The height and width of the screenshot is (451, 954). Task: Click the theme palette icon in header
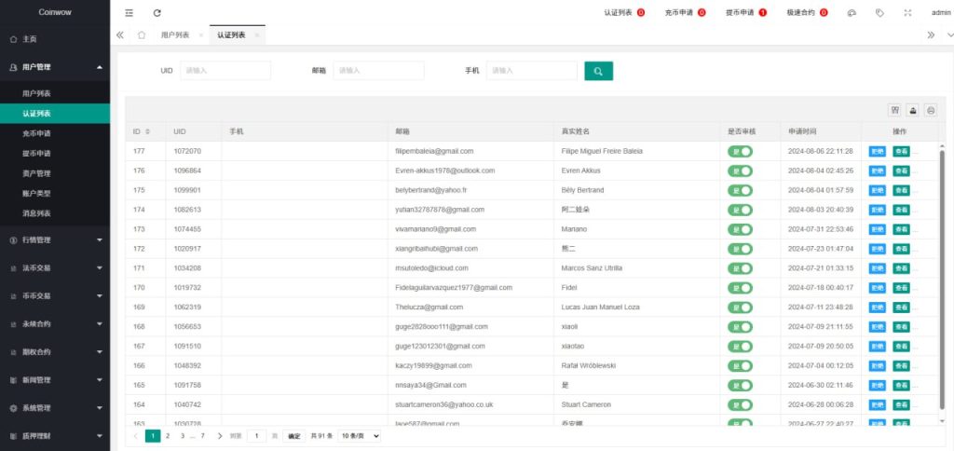click(852, 13)
